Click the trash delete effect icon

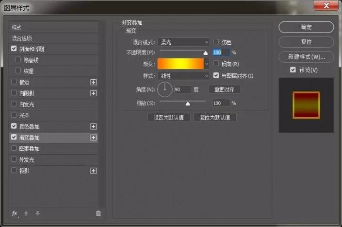[x=98, y=213]
